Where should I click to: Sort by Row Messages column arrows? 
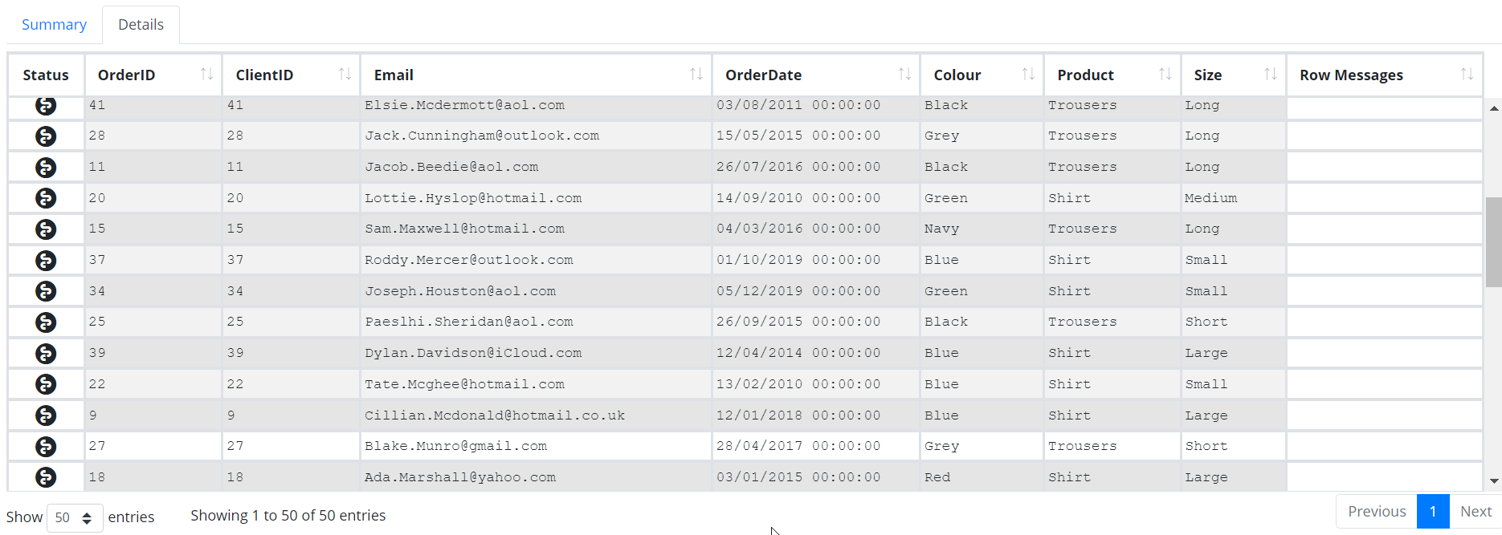1467,75
